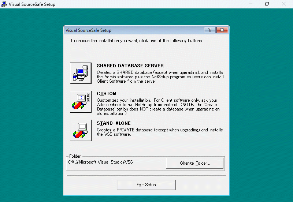Click the outer window's Visual SourceSafe Setup title
Viewport: 293px width, 202px height.
point(32,4)
